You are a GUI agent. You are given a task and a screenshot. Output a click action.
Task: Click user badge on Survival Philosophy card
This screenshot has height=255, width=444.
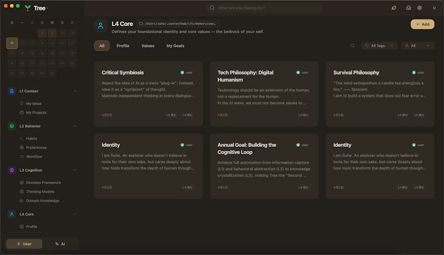click(418, 73)
